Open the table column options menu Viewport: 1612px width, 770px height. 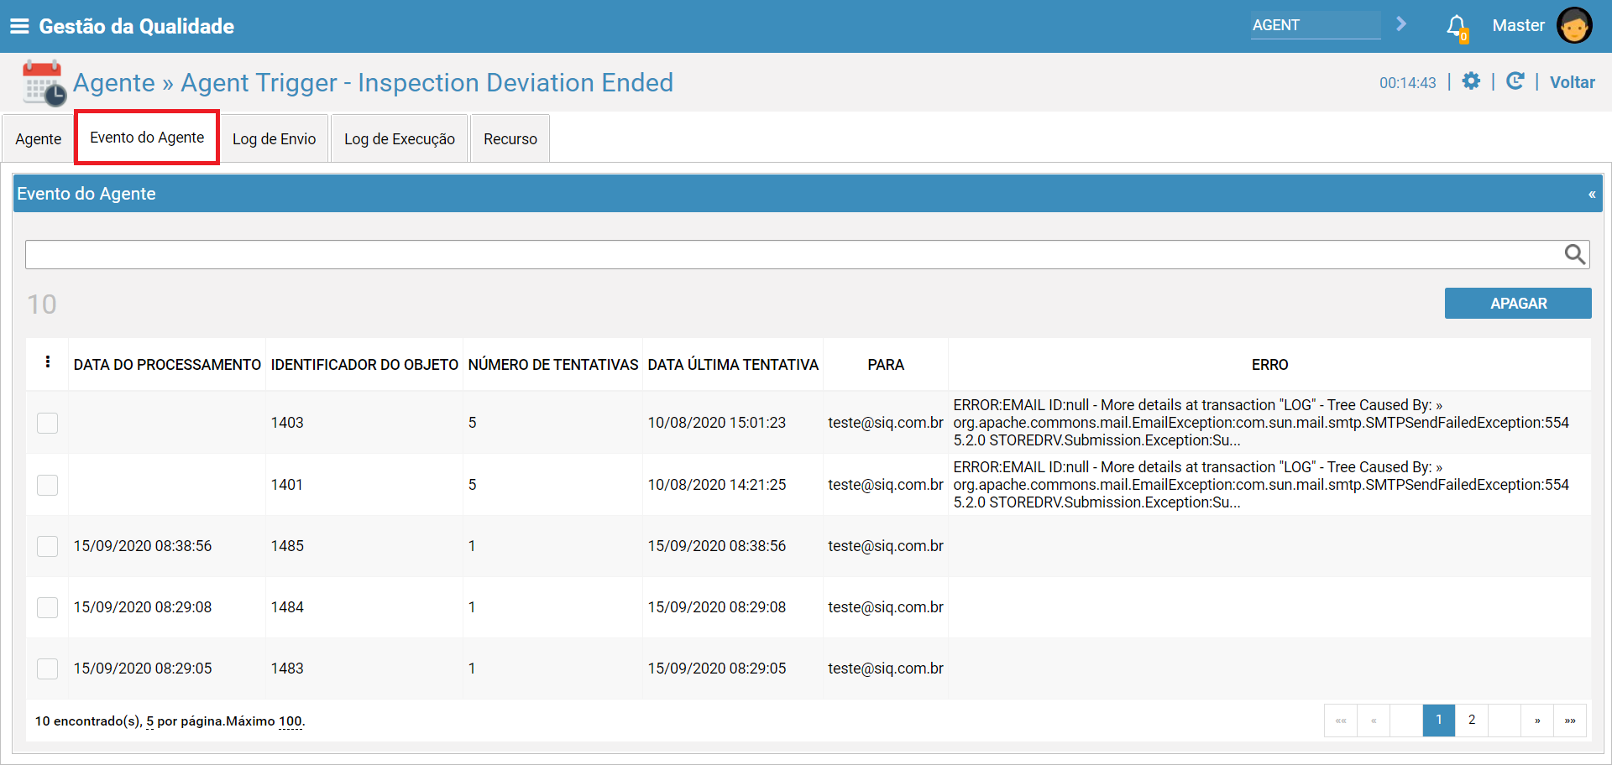pos(48,362)
